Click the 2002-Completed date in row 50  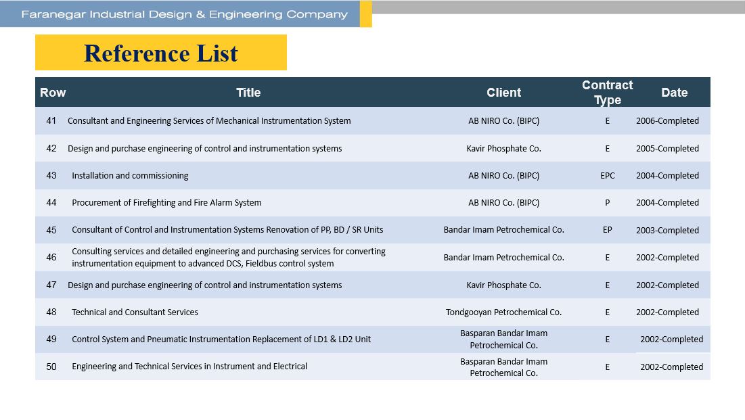pos(671,367)
